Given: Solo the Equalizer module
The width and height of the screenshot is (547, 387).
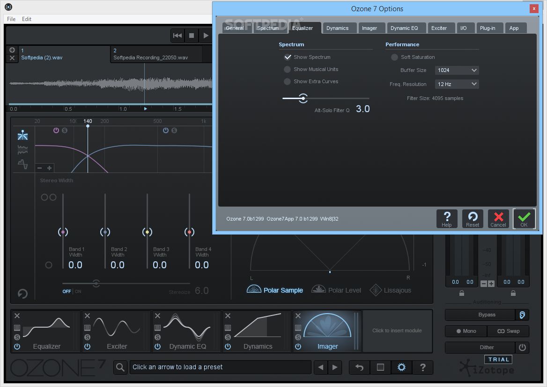Looking at the screenshot, I should pos(17,337).
